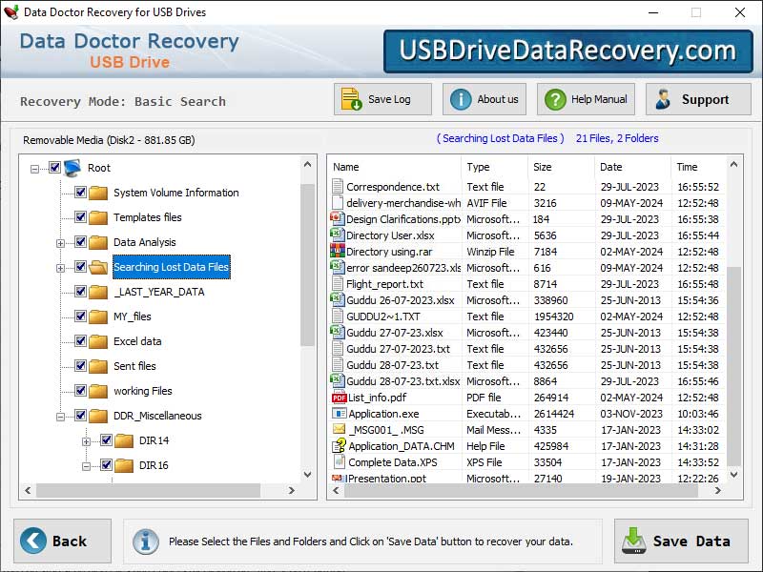Uncheck the Excel data folder
Screen dimensions: 763x572
coord(79,341)
